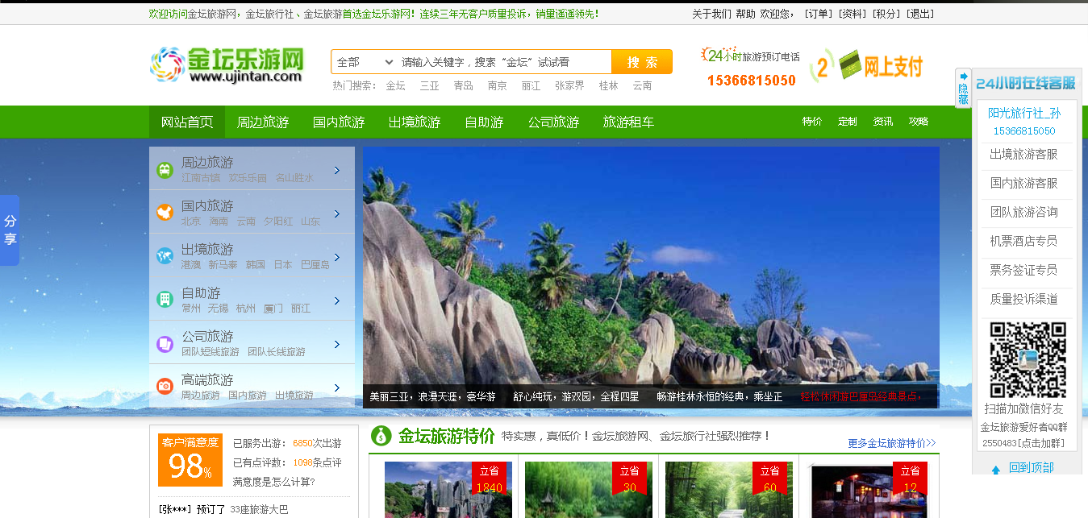Click the camera icon beside 高端旅游
The image size is (1088, 518).
coord(165,387)
